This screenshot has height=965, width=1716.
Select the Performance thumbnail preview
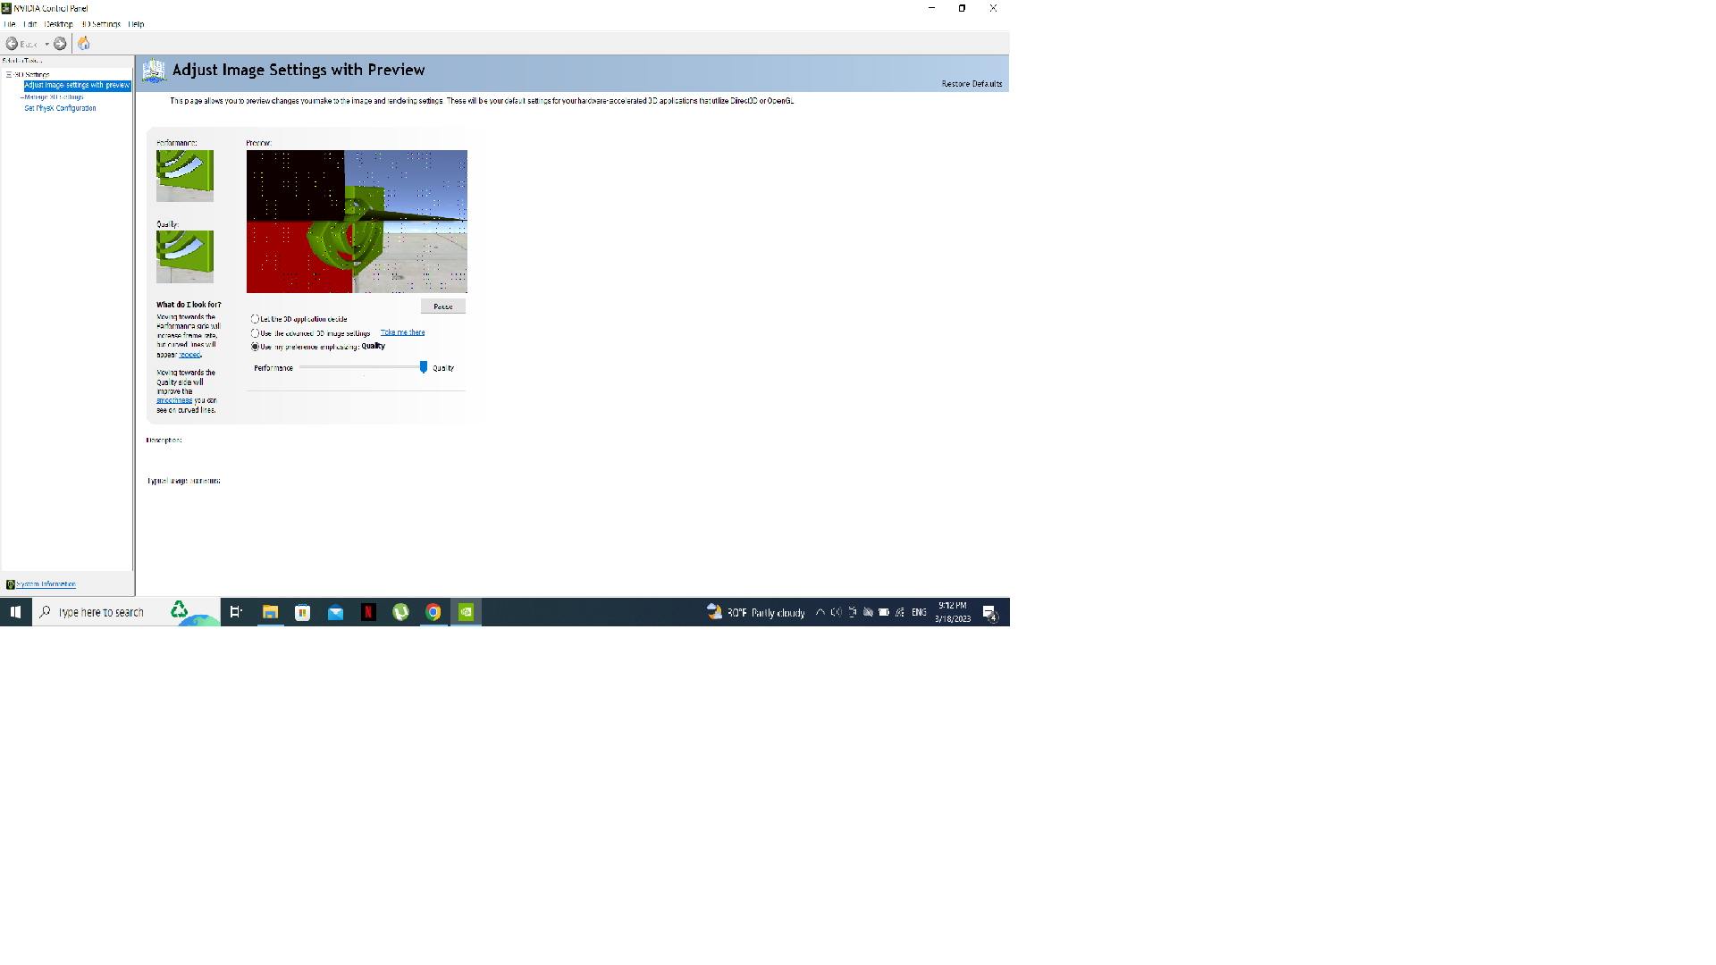point(184,174)
